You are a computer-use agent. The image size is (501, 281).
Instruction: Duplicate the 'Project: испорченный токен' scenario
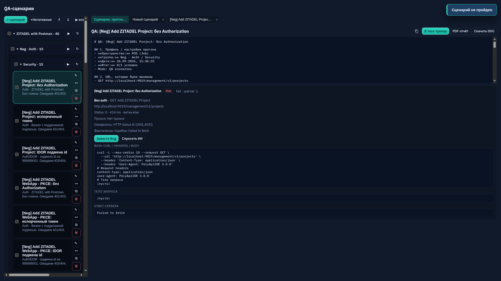tap(76, 124)
